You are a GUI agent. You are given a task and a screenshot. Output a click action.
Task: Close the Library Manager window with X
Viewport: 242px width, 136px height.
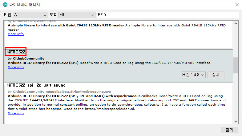(236, 5)
